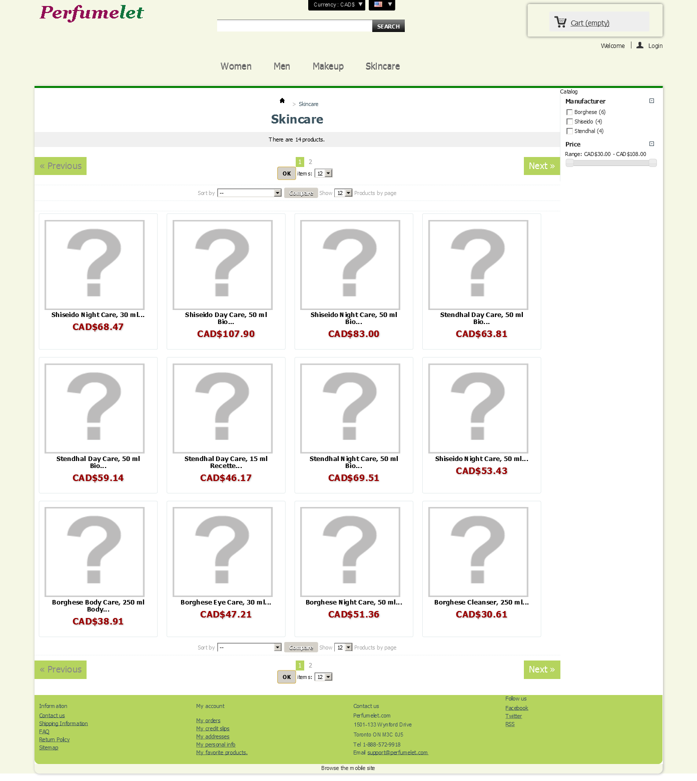Check the Stendhal manufacturer filter
Viewport: 697px width, 781px height.
pyautogui.click(x=569, y=131)
